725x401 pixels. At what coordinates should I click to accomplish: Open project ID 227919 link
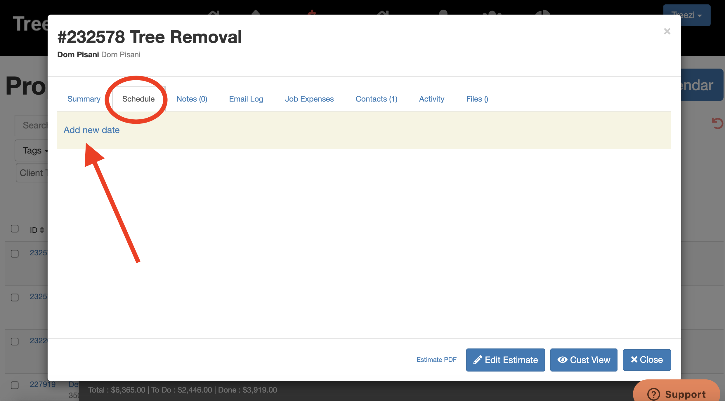click(43, 384)
